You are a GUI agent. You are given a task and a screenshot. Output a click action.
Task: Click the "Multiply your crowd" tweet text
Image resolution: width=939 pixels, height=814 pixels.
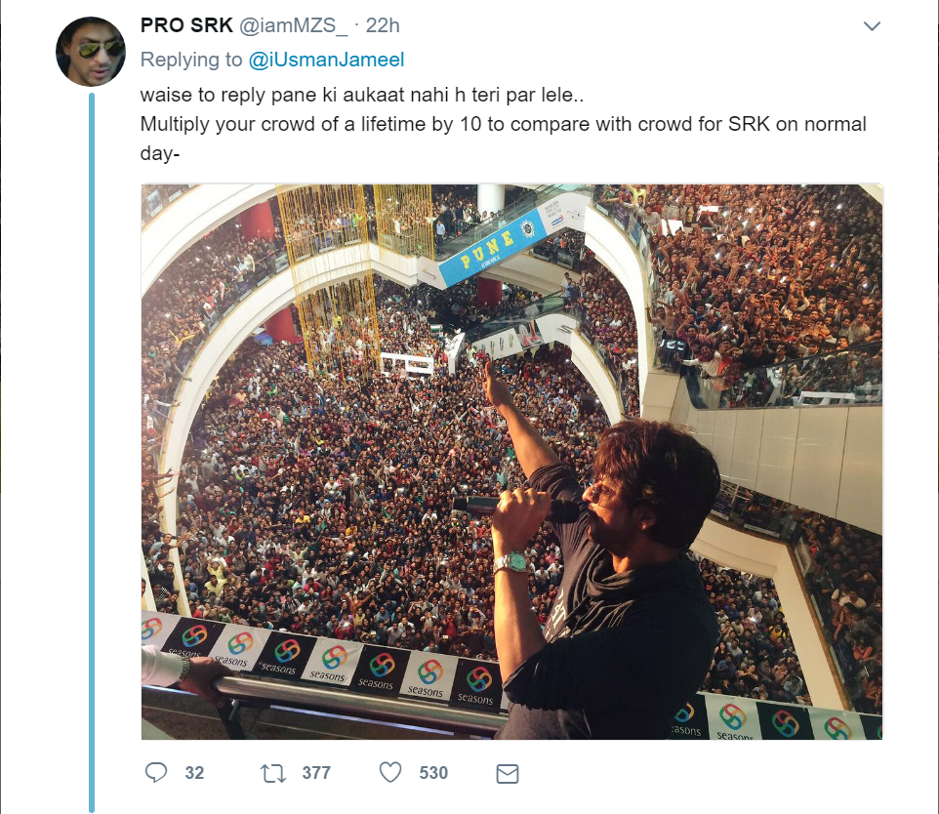(488, 125)
